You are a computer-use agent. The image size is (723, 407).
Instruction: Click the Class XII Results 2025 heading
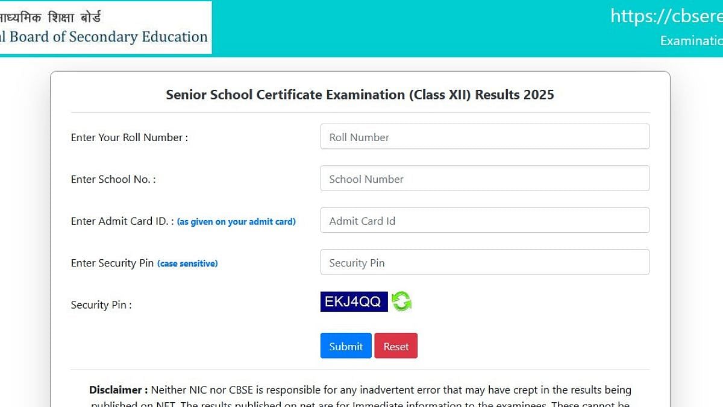pos(360,95)
